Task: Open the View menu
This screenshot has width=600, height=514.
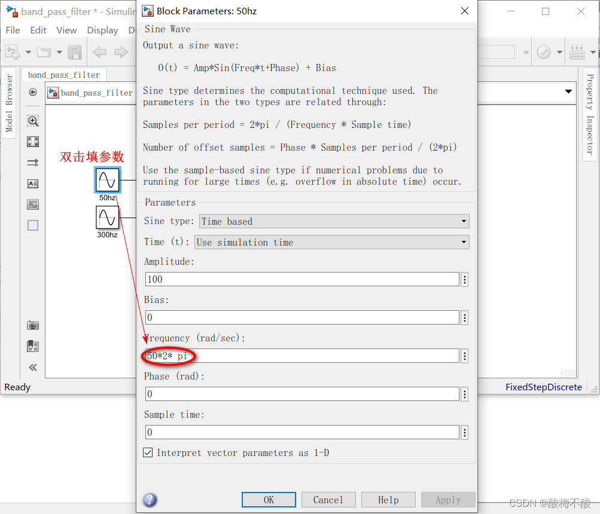Action: point(66,30)
